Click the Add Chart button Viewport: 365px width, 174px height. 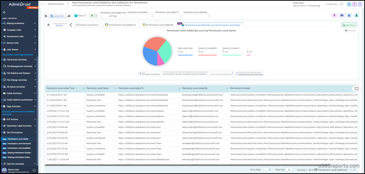tap(349, 25)
